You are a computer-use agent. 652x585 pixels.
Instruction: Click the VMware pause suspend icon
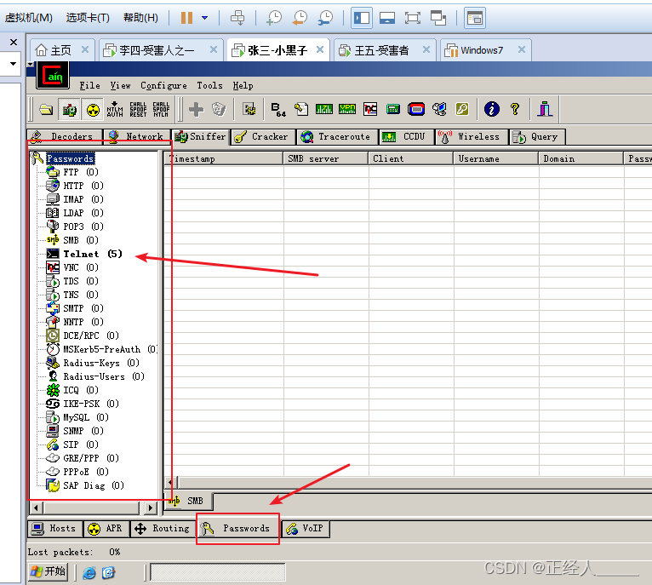[x=186, y=18]
